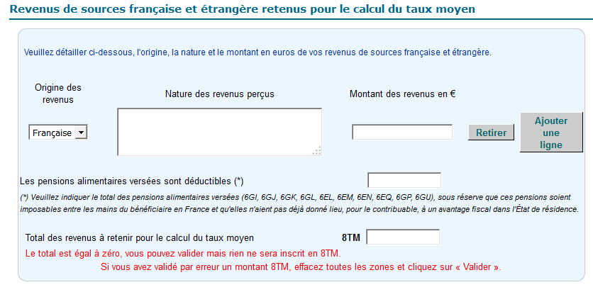Click the text area resize grip corner
Viewport: 593px width, 292px height.
click(x=317, y=151)
